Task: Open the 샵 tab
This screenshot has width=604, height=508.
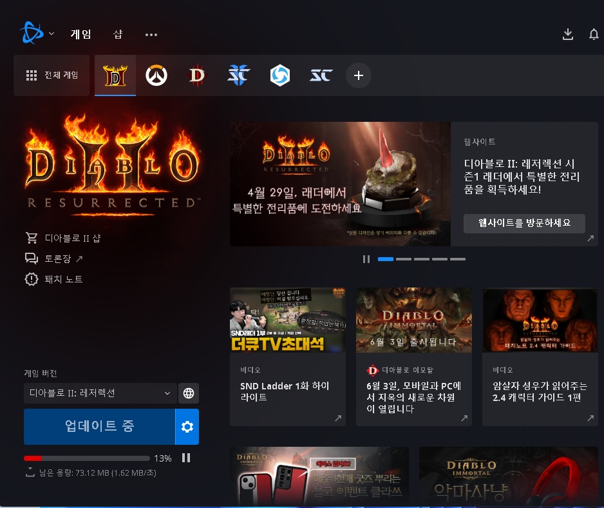Action: (118, 34)
